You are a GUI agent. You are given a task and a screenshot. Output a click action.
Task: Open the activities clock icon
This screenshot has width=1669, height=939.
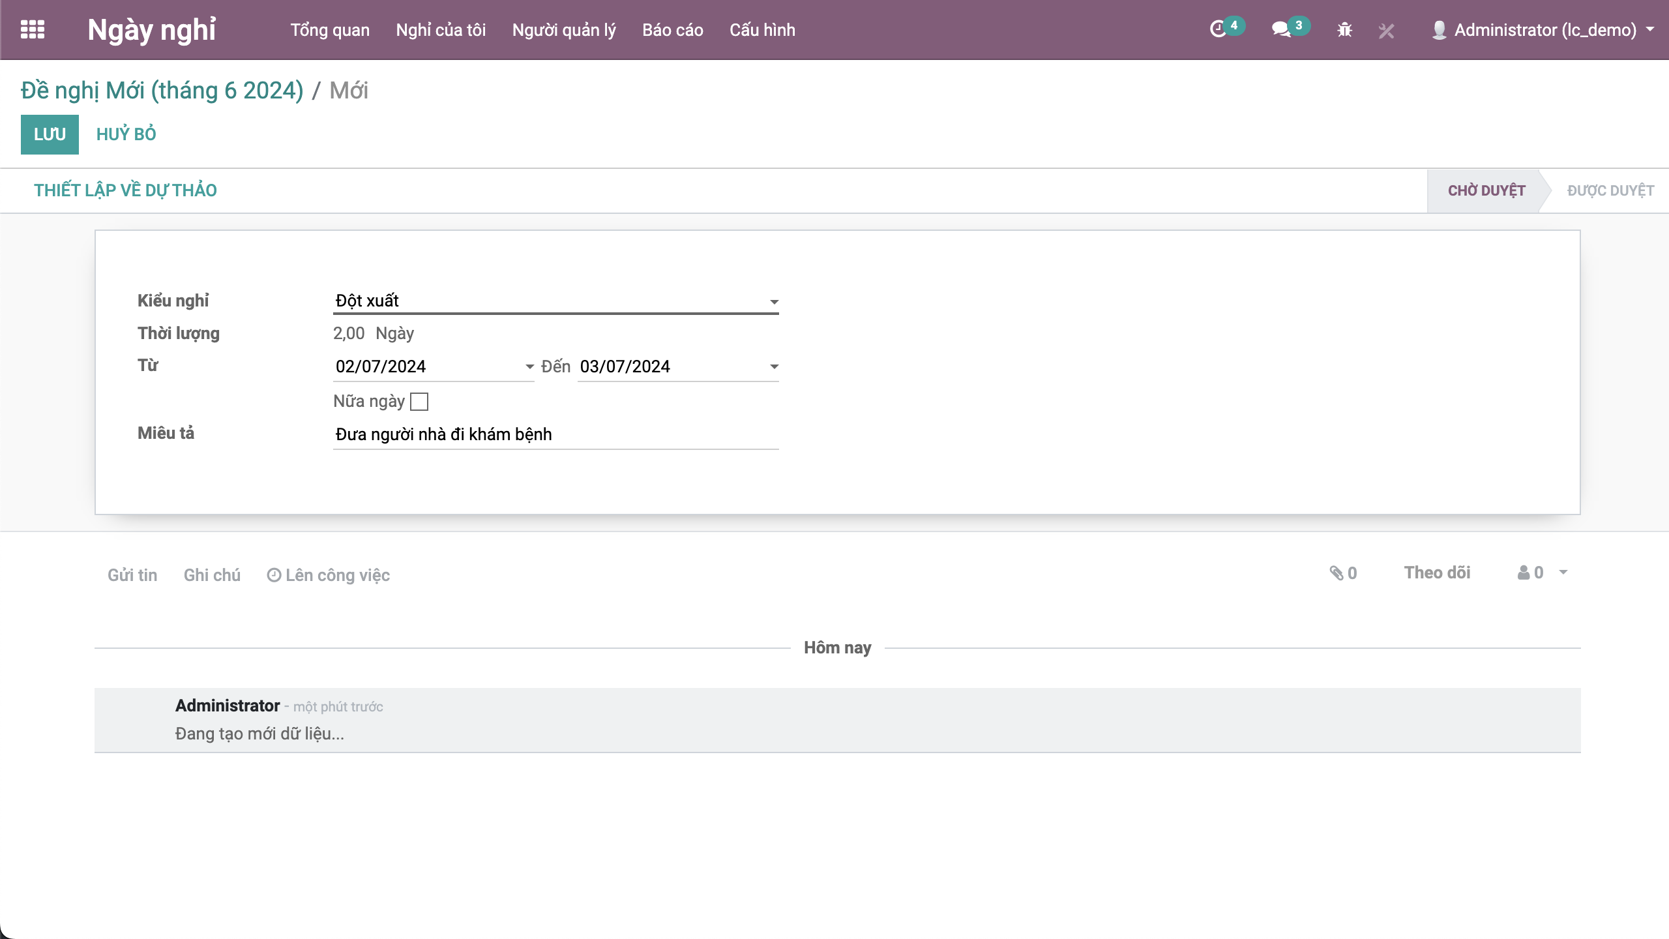pos(1218,30)
